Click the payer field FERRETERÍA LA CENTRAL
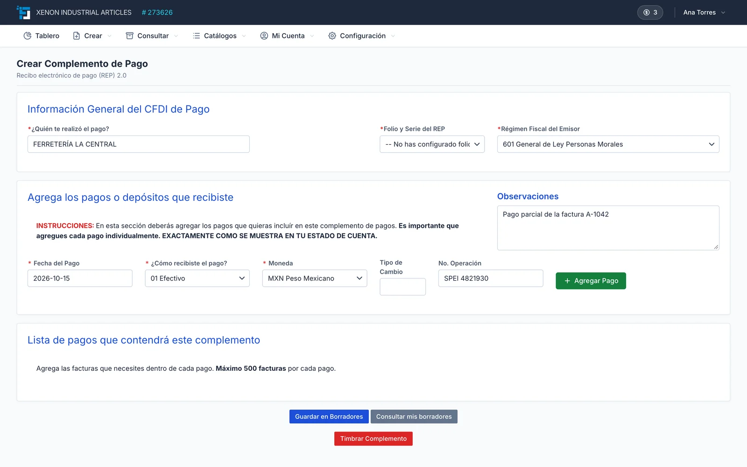 click(138, 144)
